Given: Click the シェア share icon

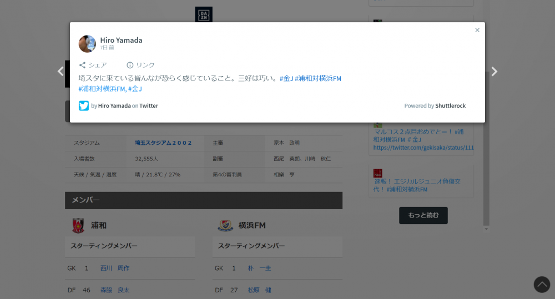Looking at the screenshot, I should point(83,65).
